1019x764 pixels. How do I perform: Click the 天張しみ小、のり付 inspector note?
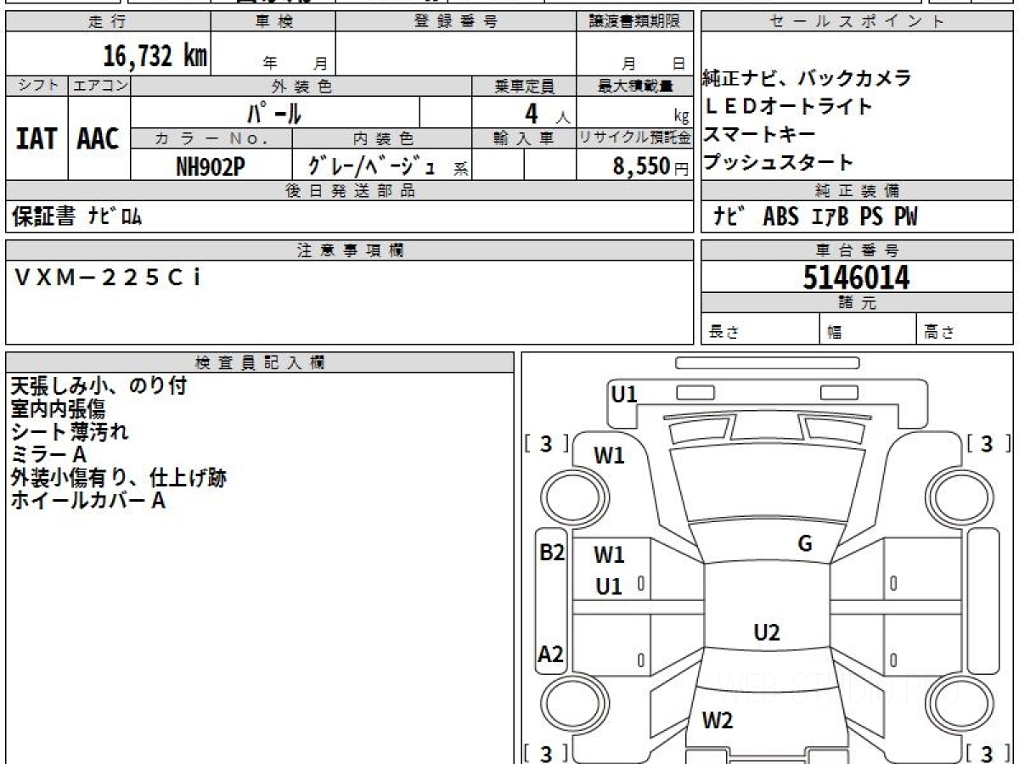pyautogui.click(x=99, y=386)
